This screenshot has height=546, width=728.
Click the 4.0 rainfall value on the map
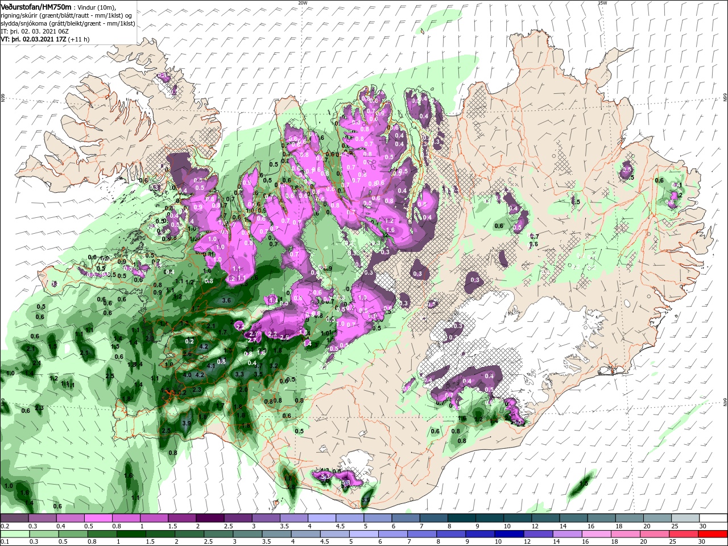click(187, 375)
